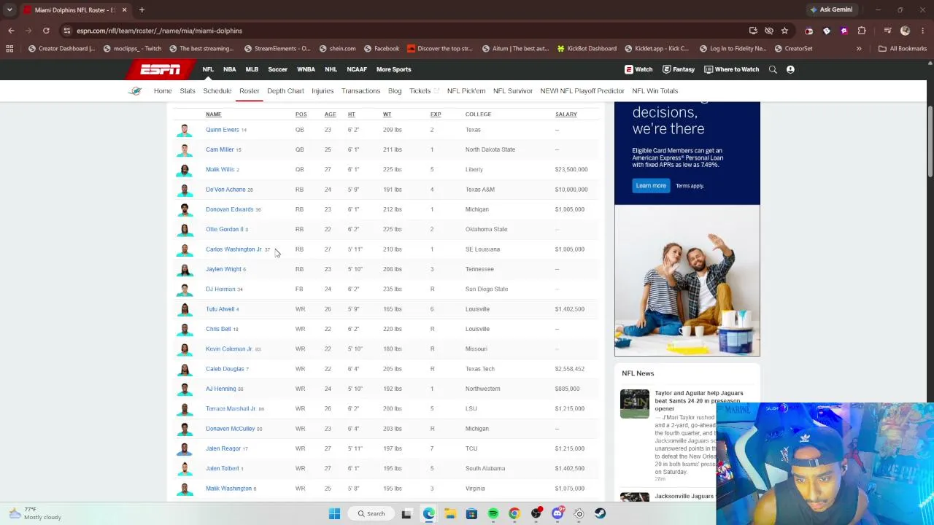This screenshot has height=525, width=934.
Task: Open a new browser tab
Action: click(142, 10)
